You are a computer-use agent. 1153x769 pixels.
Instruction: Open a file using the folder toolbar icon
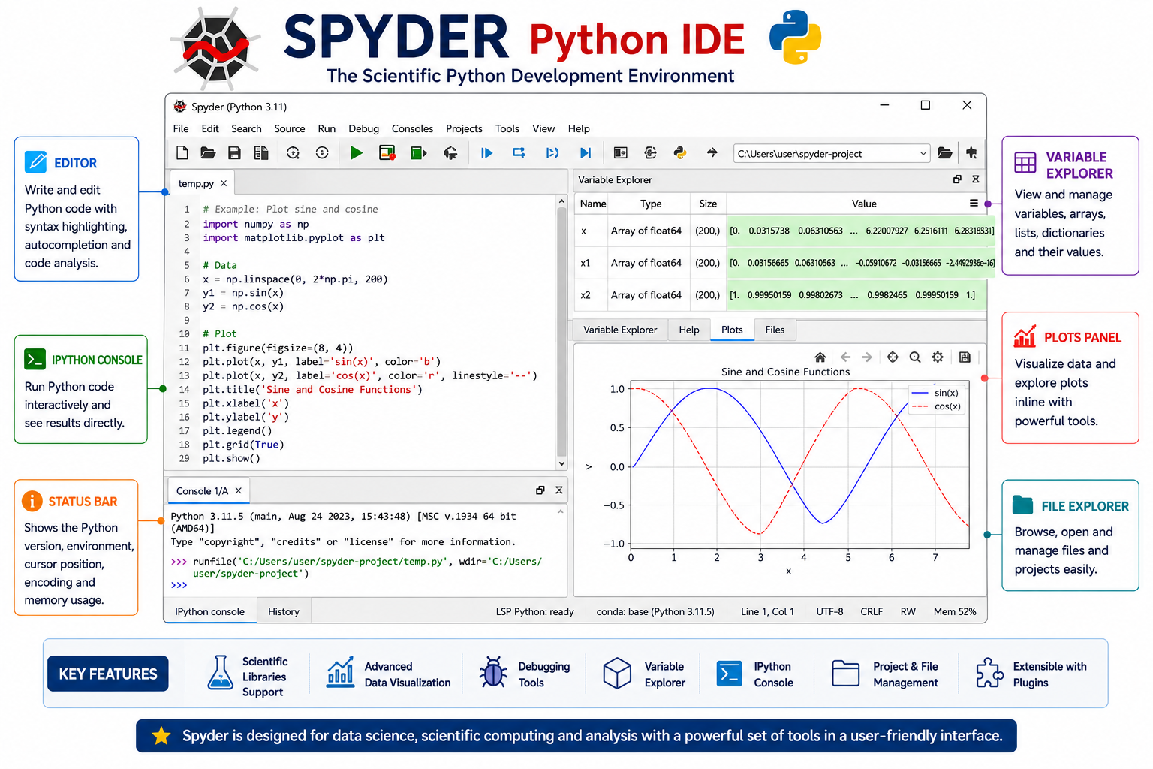pyautogui.click(x=208, y=153)
